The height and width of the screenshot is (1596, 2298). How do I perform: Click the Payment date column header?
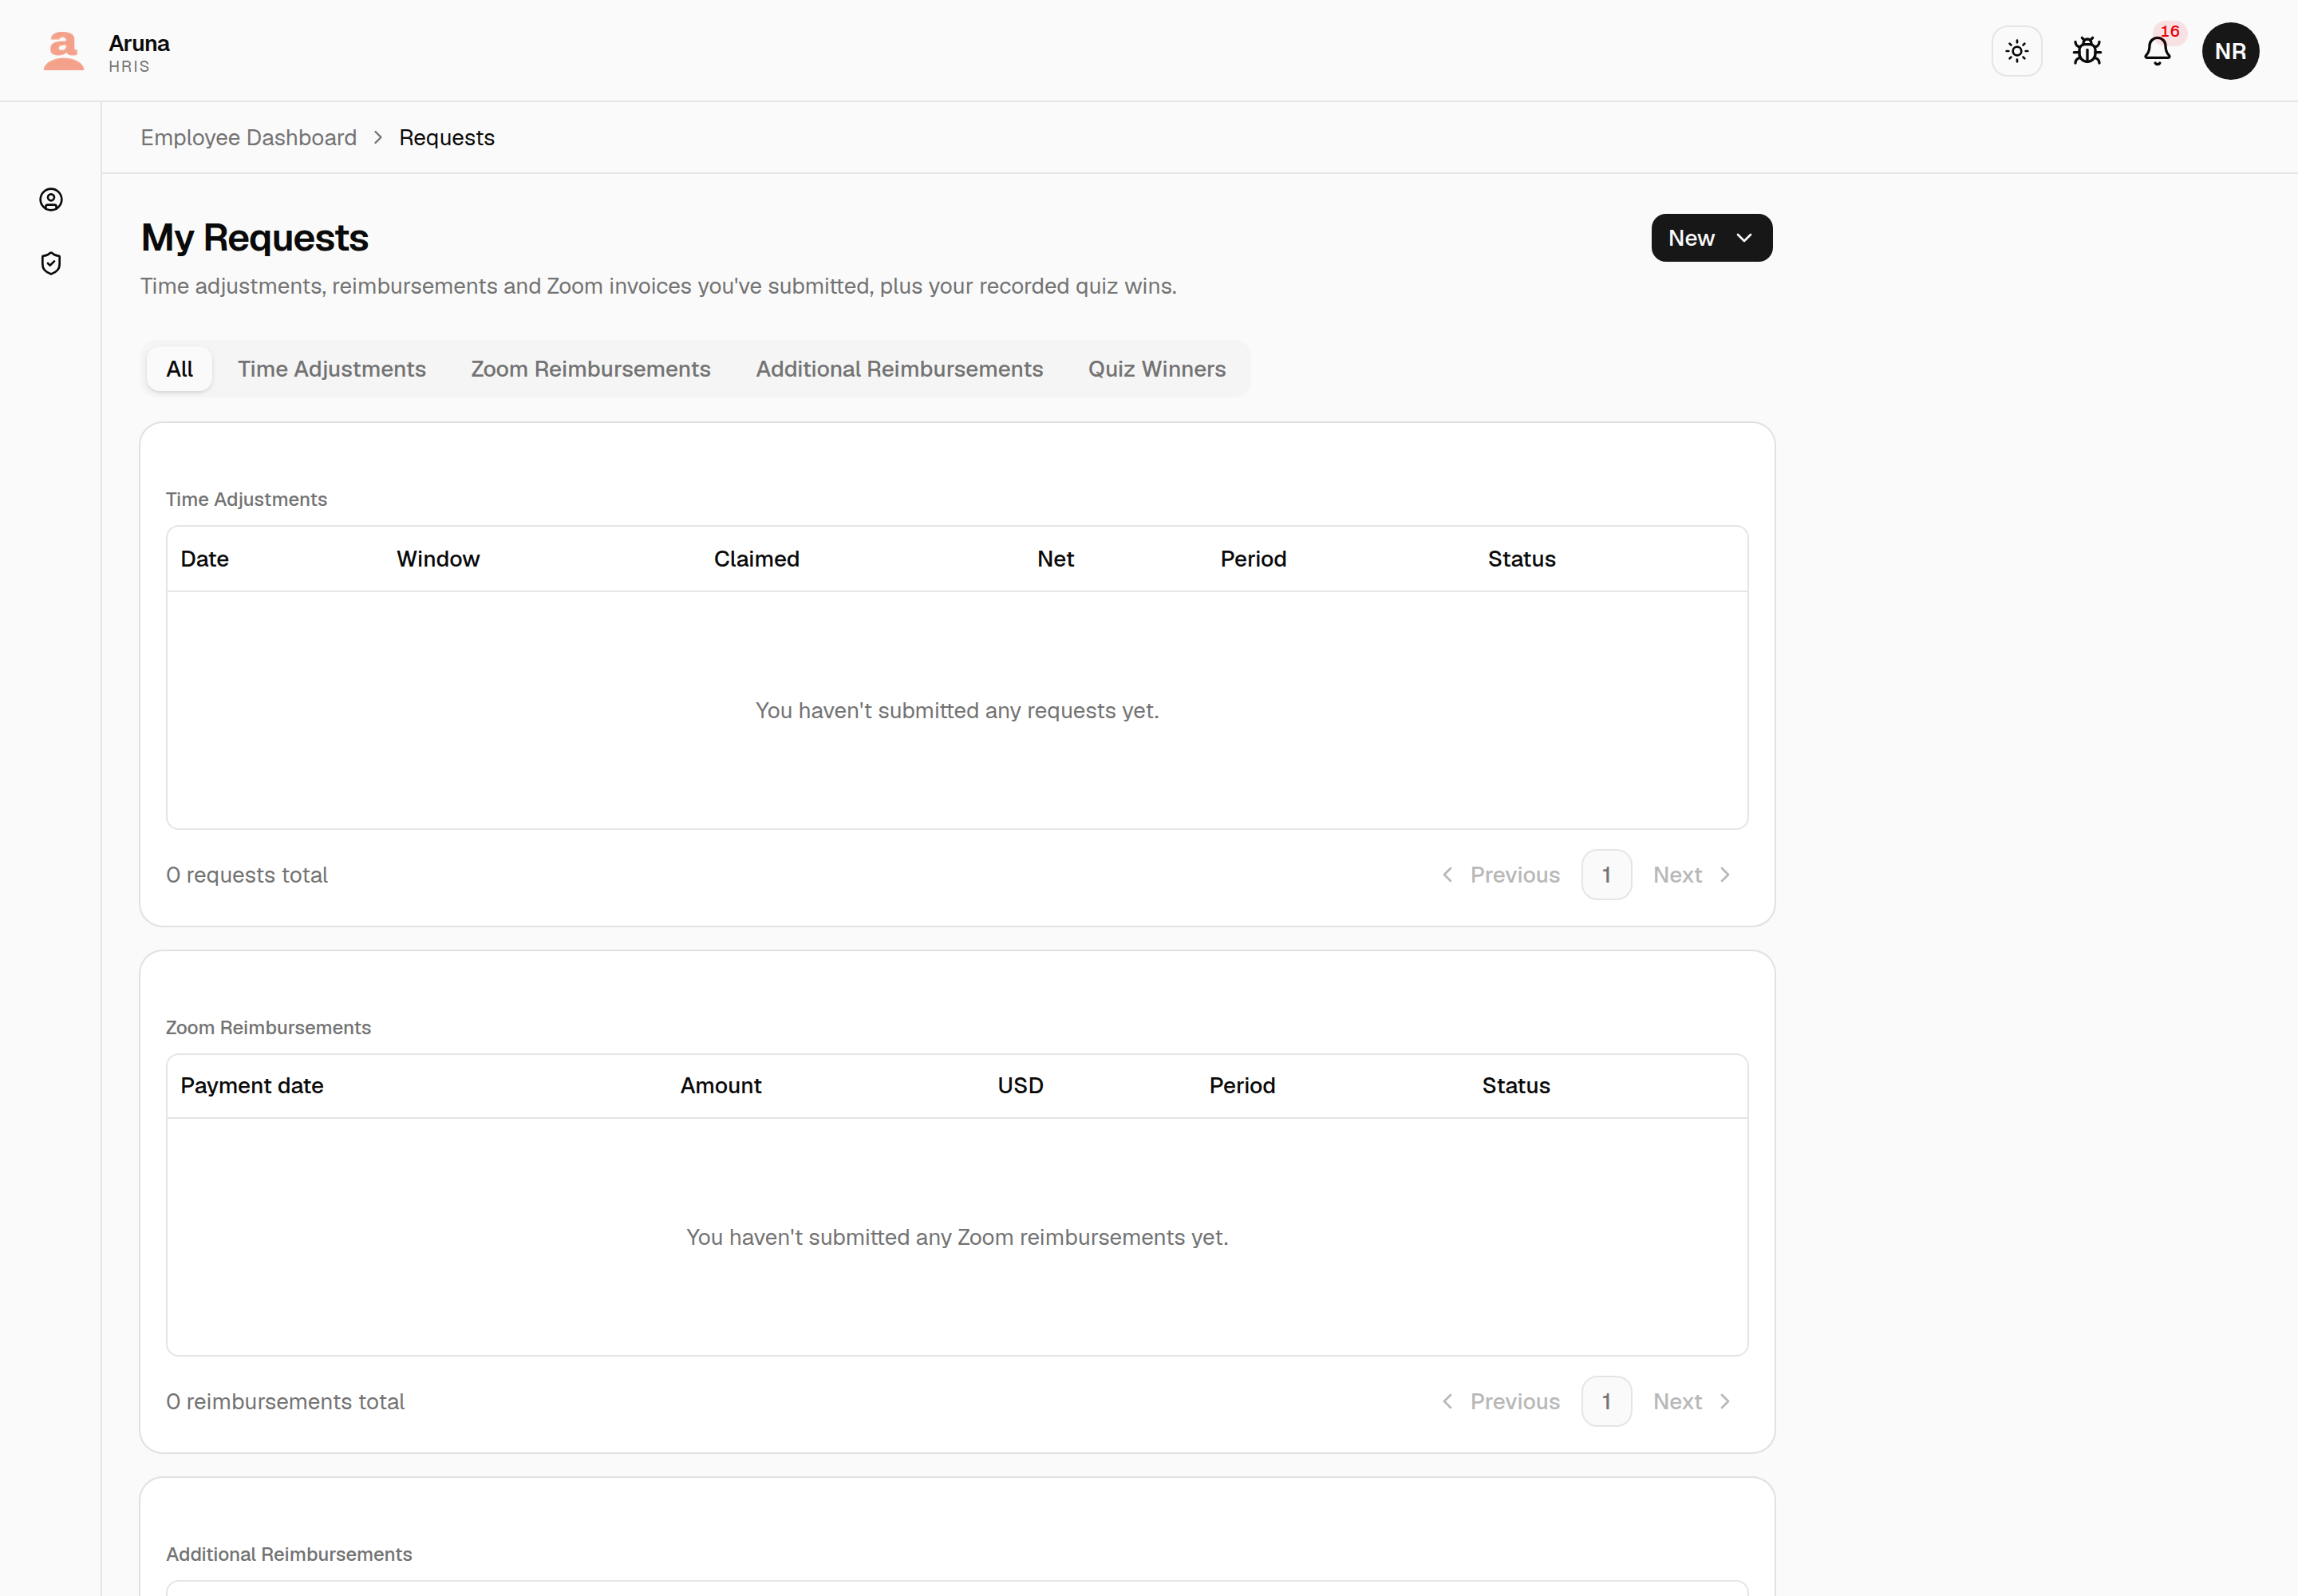(252, 1086)
